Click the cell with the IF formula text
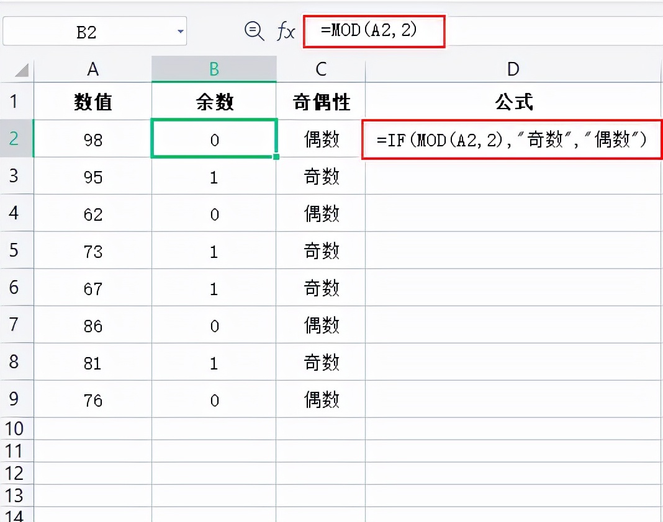 [x=512, y=139]
